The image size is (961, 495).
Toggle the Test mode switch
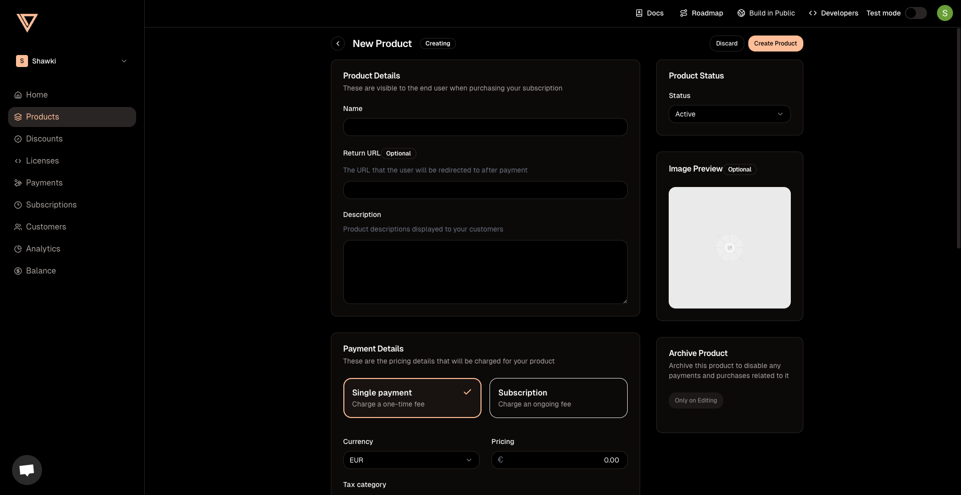point(915,13)
